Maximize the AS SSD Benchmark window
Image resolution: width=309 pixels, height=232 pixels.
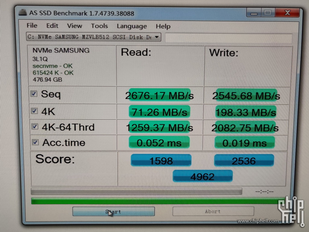click(268, 13)
